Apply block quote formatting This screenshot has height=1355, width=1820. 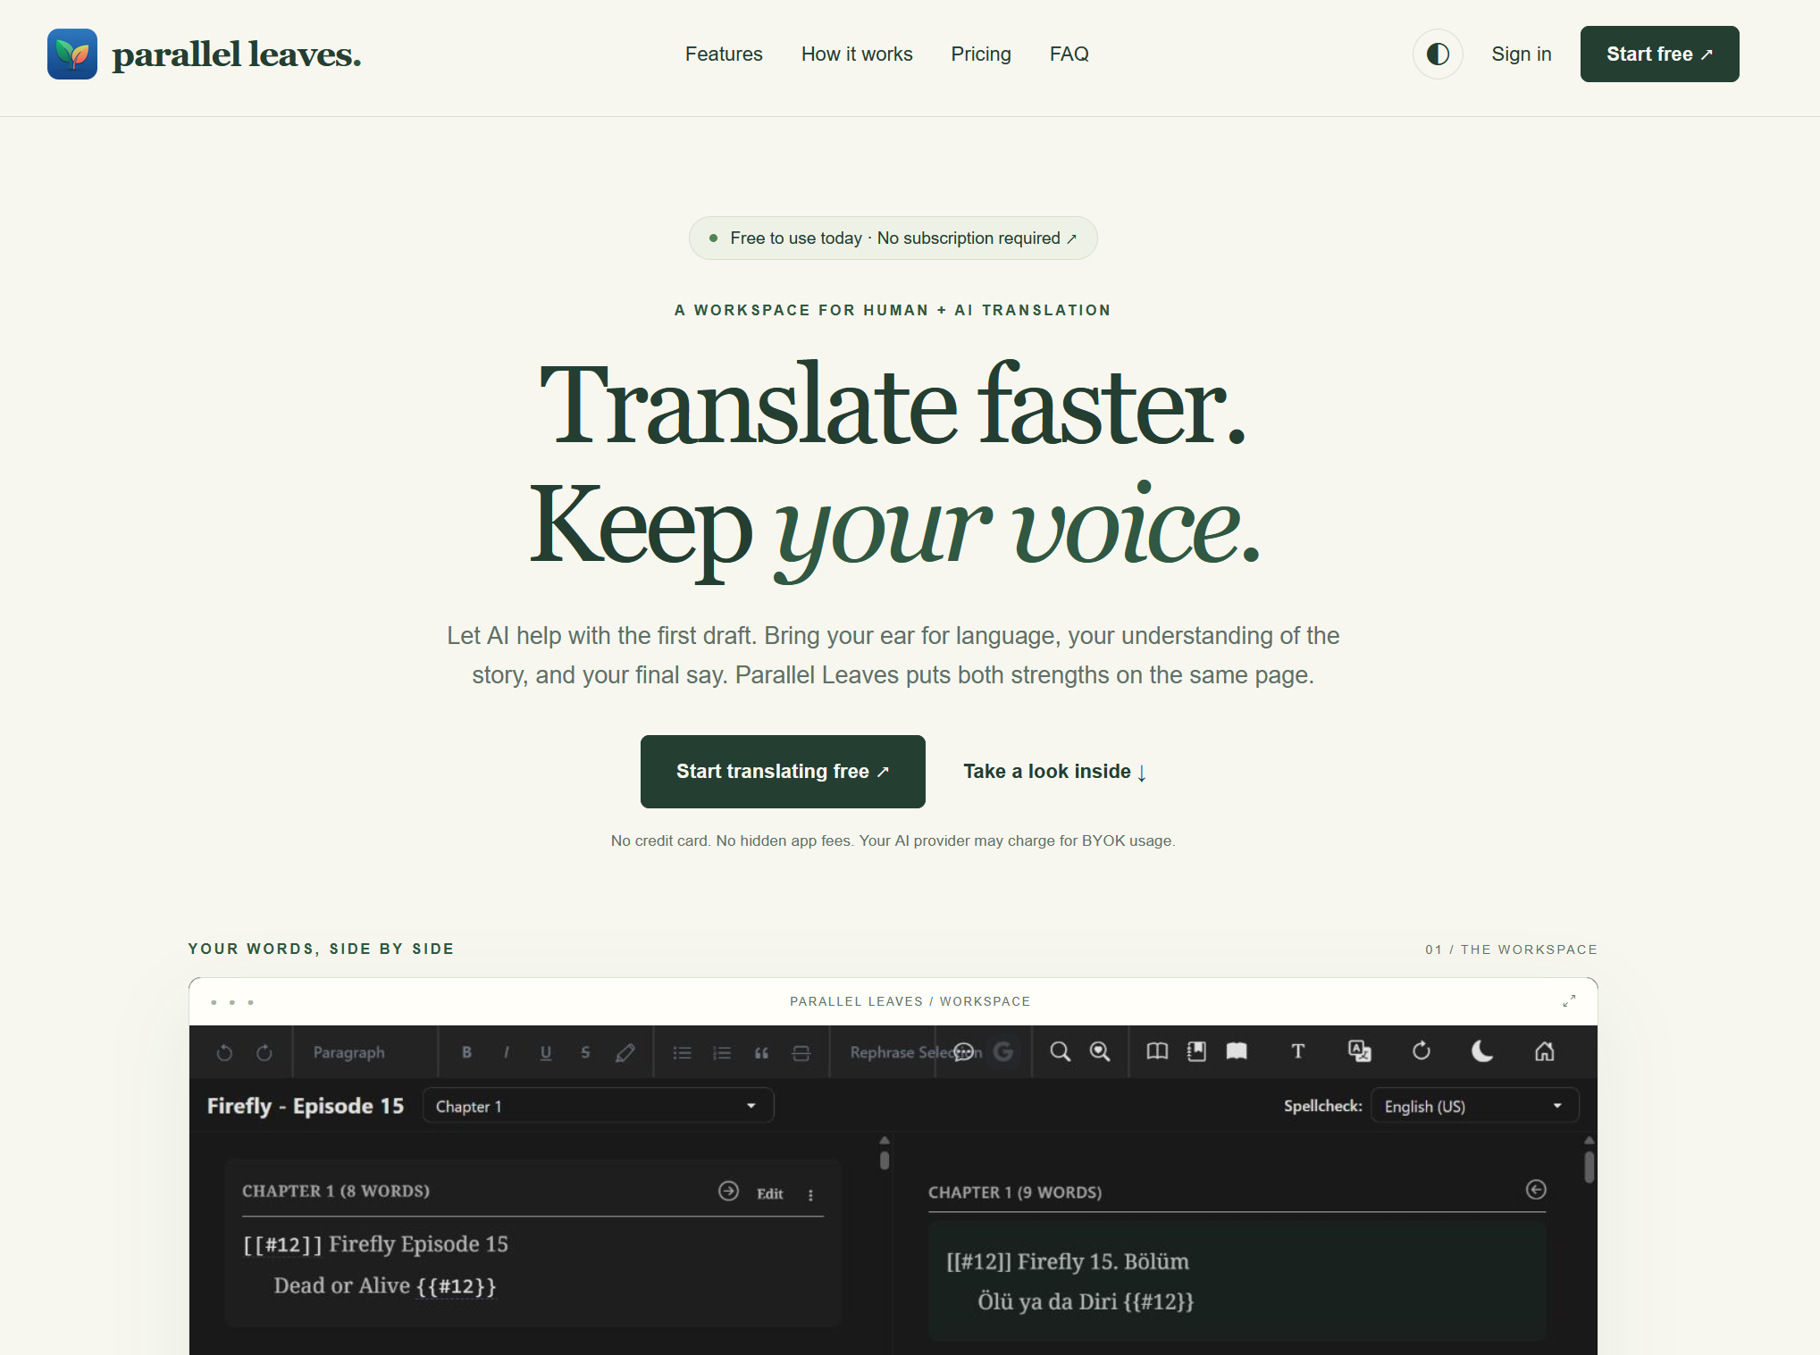[x=761, y=1052]
